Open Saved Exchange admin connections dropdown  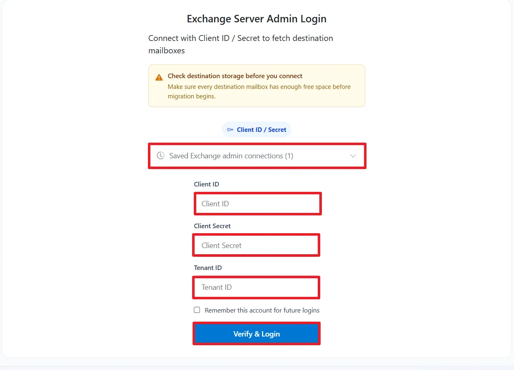pos(257,156)
